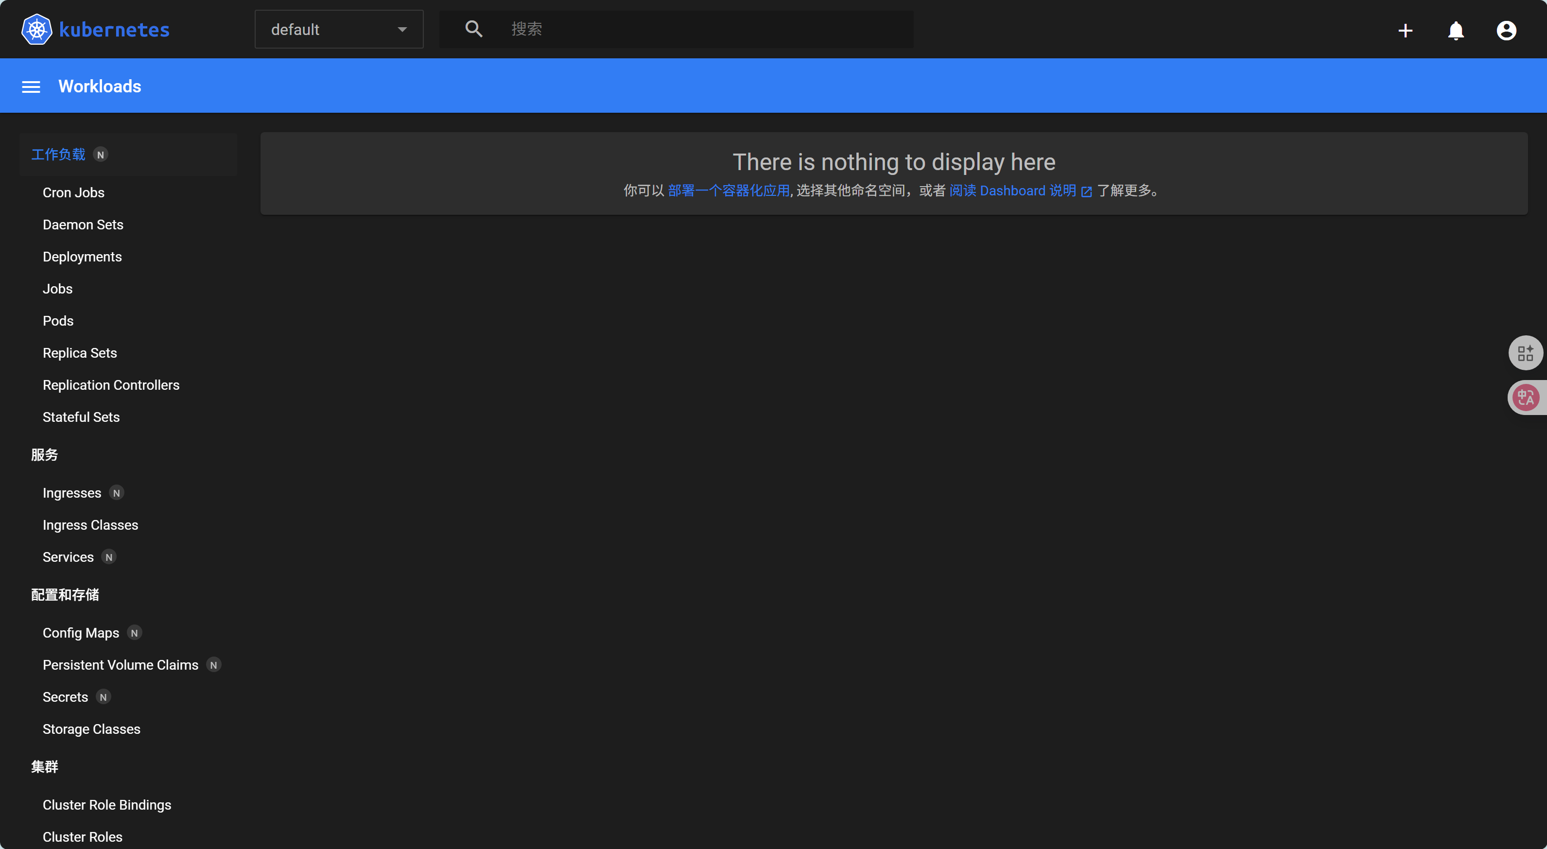Click the N badge beside Secrets
The height and width of the screenshot is (849, 1547).
104,697
